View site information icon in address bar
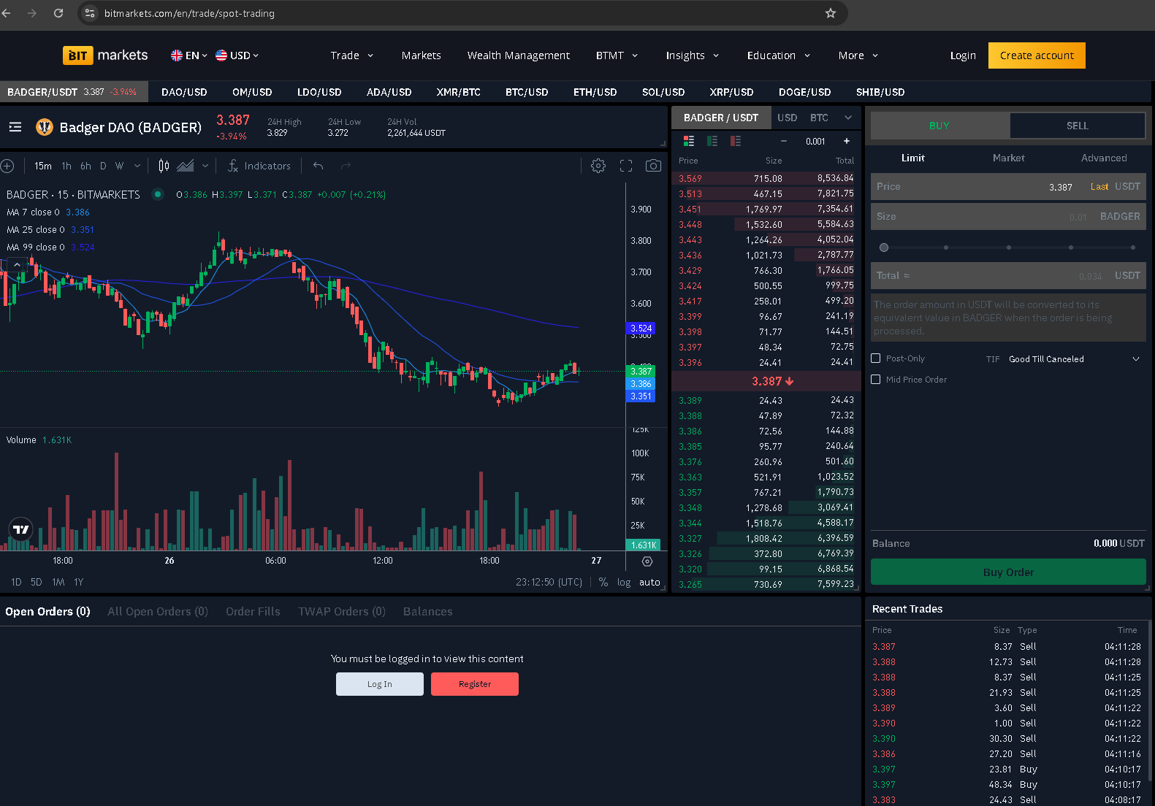 pos(90,13)
